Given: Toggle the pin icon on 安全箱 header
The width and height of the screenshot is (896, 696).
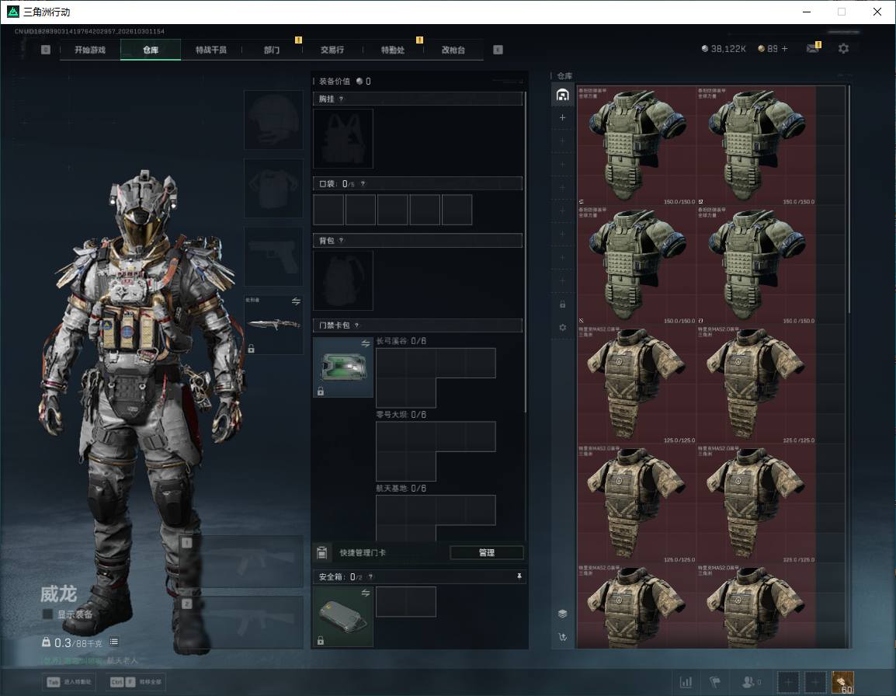Looking at the screenshot, I should (x=519, y=576).
